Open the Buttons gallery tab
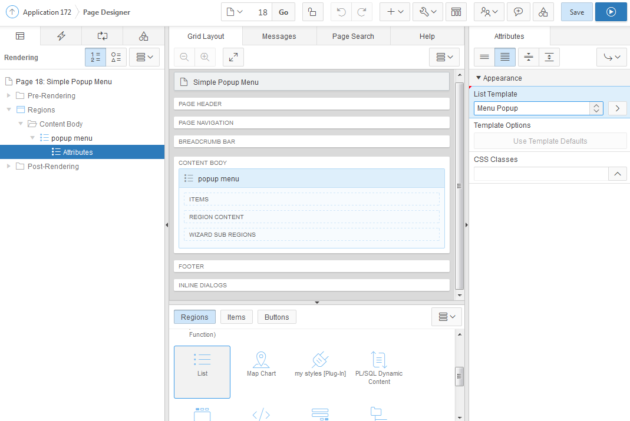The height and width of the screenshot is (421, 630). (x=276, y=317)
